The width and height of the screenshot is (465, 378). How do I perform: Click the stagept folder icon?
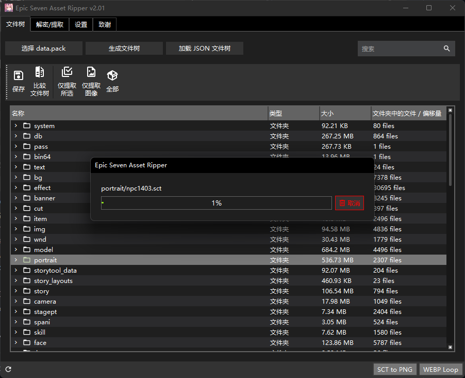27,311
